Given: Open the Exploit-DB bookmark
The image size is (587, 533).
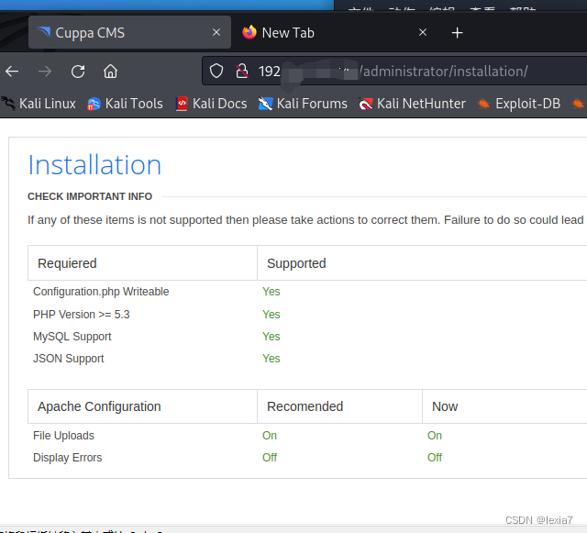Looking at the screenshot, I should click(x=519, y=104).
